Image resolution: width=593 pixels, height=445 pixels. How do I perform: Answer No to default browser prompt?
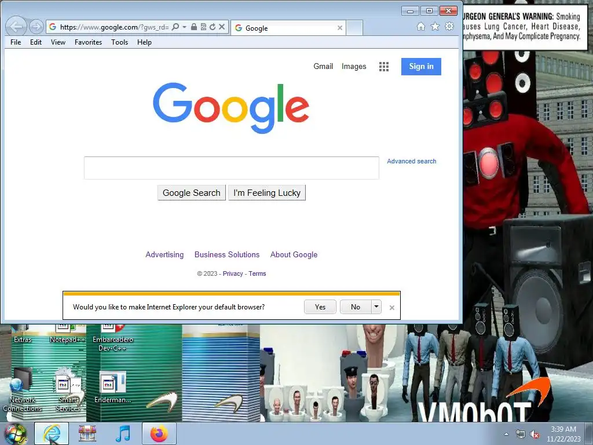[x=356, y=307]
